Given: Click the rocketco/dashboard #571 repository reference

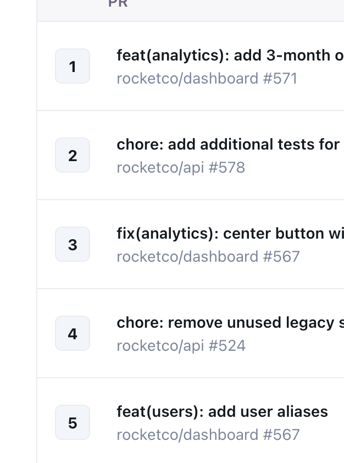Looking at the screenshot, I should click(207, 79).
